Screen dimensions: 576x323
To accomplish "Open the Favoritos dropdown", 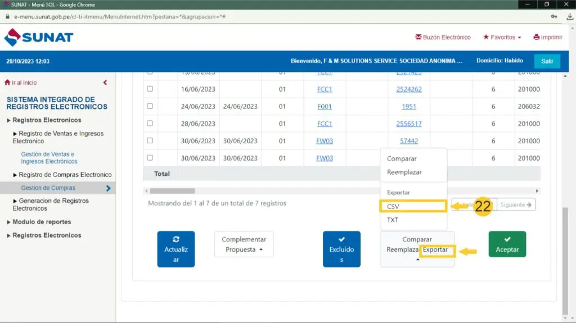I will [x=502, y=38].
